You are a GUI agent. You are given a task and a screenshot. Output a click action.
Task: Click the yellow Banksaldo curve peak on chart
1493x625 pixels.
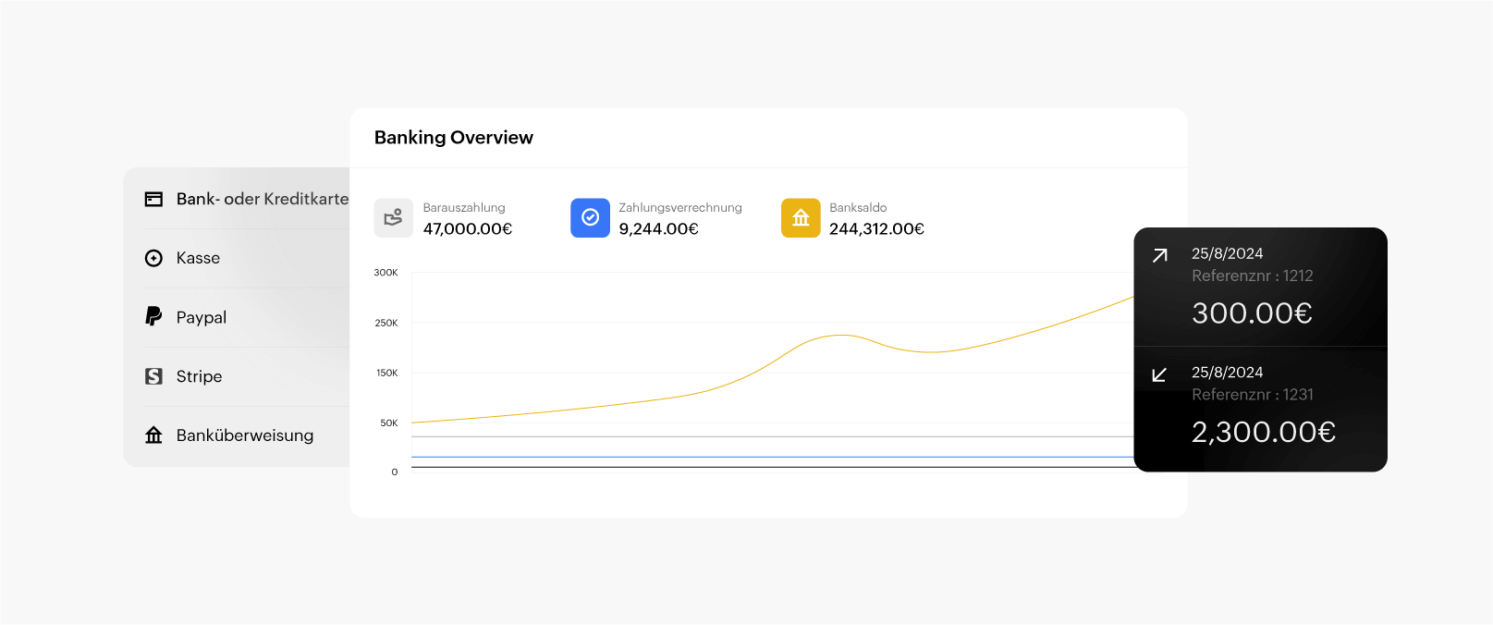point(839,336)
